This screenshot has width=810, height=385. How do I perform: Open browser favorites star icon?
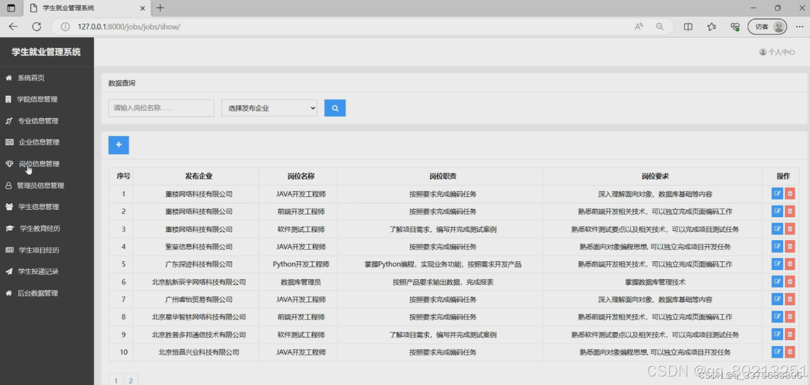point(711,26)
